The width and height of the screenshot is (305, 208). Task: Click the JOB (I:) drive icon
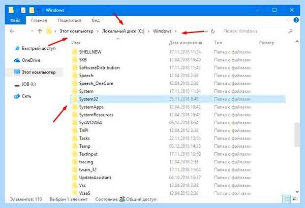(x=17, y=85)
